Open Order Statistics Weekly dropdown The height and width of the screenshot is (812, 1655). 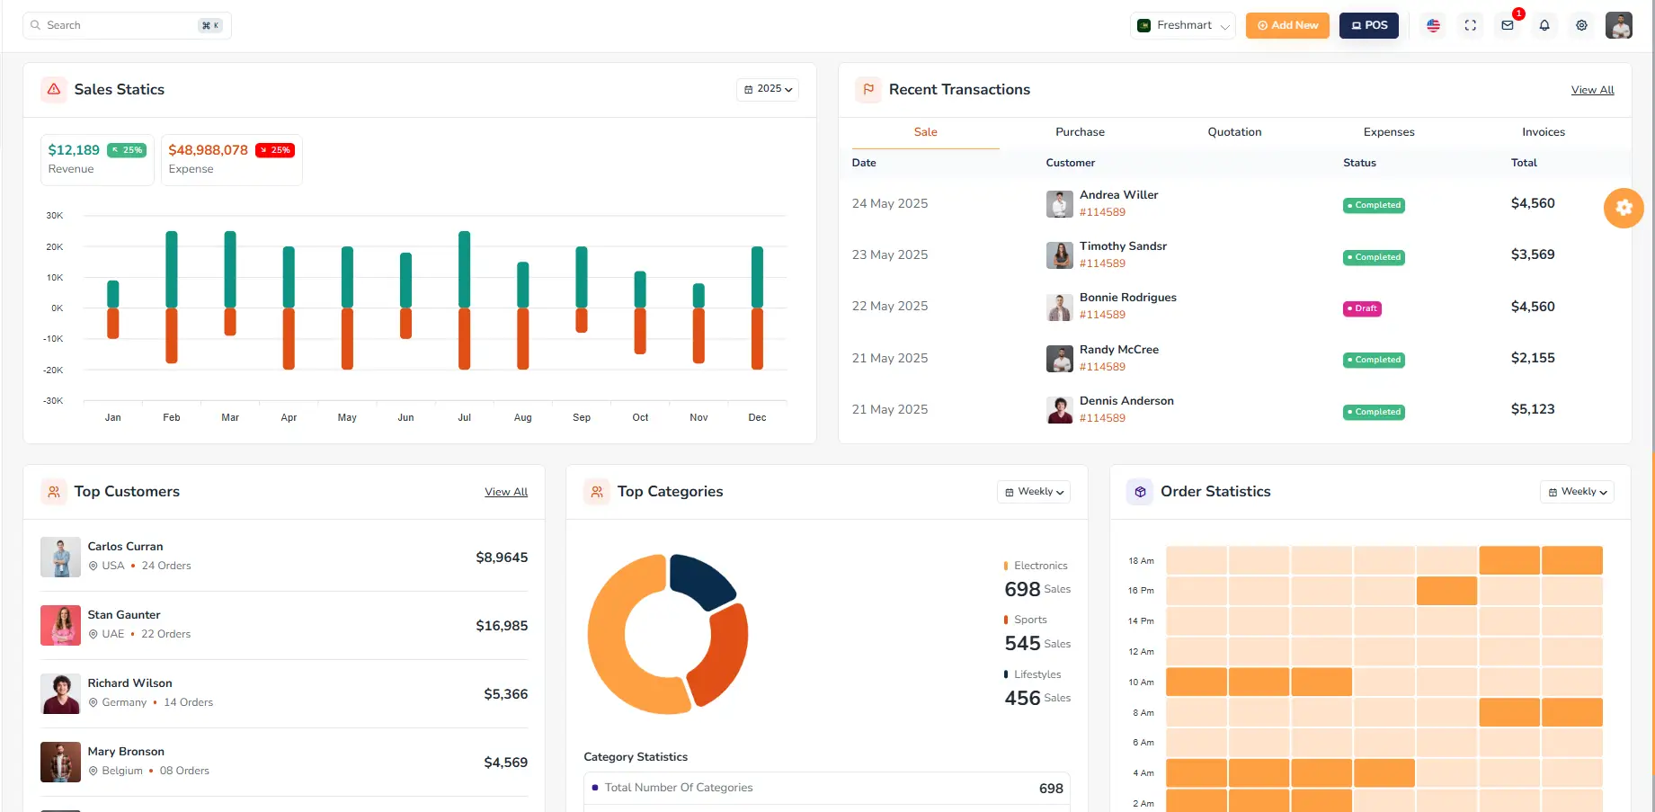(1577, 492)
